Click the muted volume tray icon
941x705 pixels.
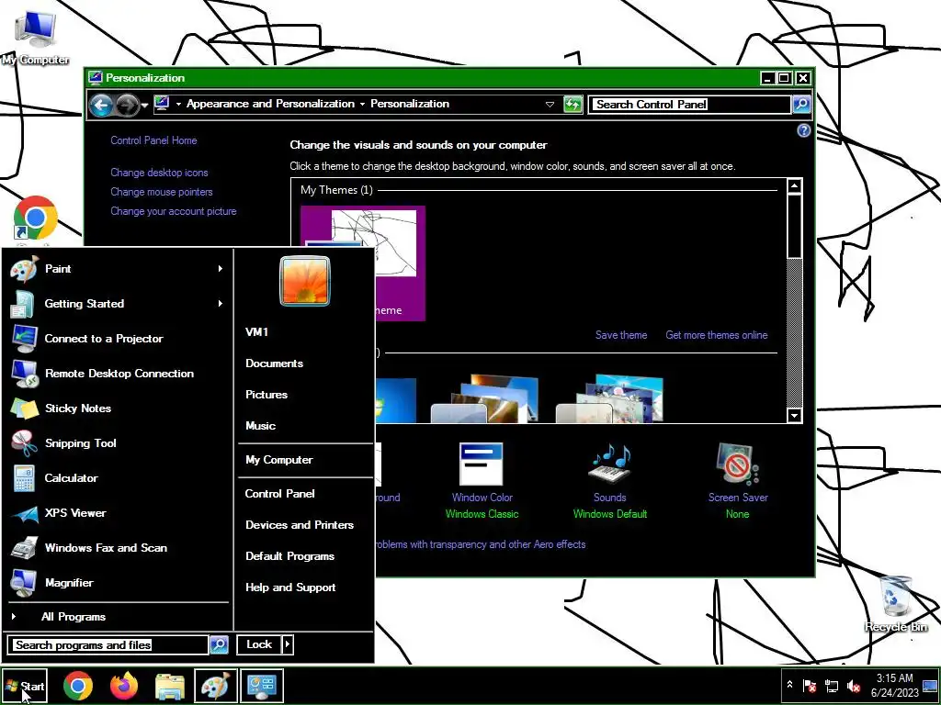[853, 686]
